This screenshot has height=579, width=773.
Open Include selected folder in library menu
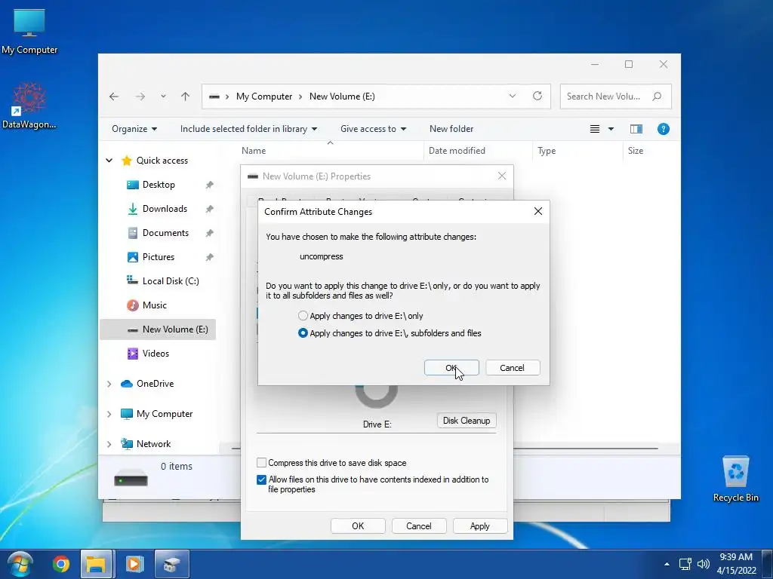248,129
